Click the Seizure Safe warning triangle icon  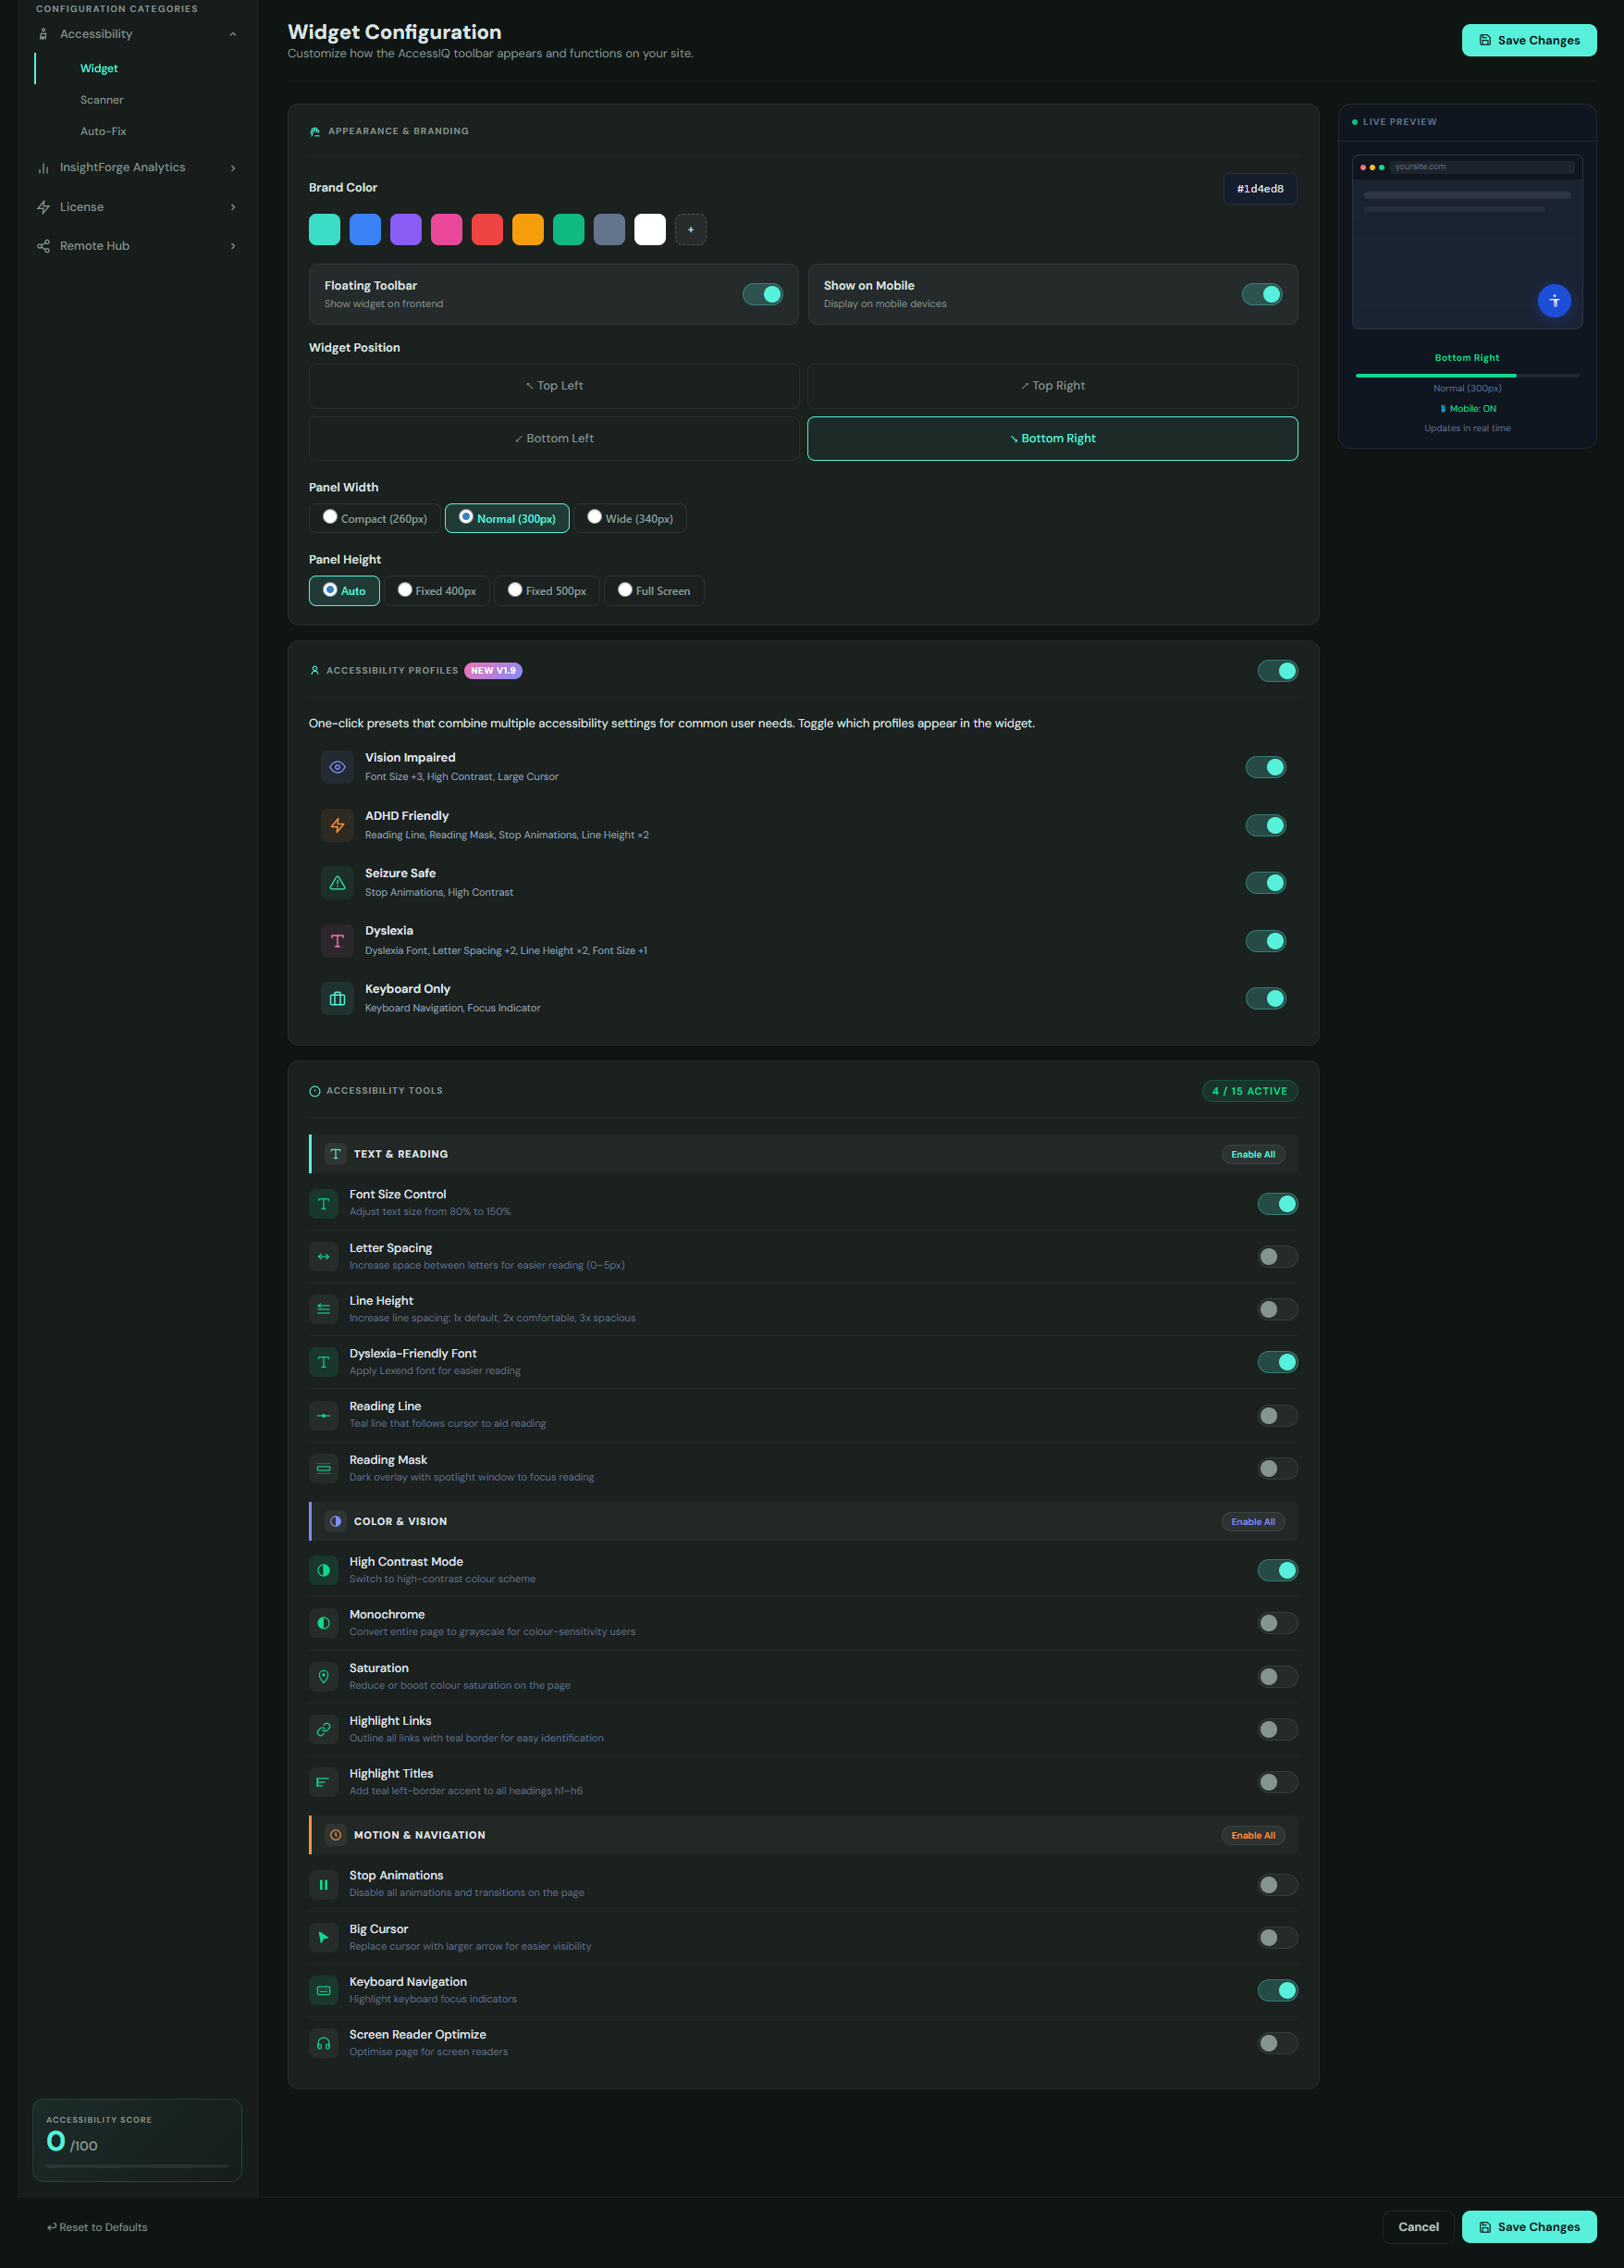point(337,883)
